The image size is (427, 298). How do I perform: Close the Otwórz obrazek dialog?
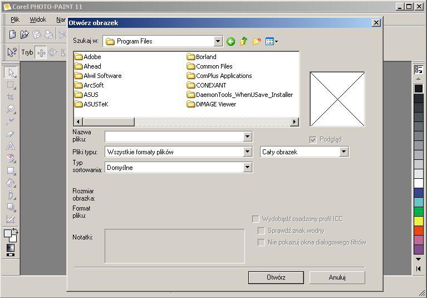[x=376, y=23]
